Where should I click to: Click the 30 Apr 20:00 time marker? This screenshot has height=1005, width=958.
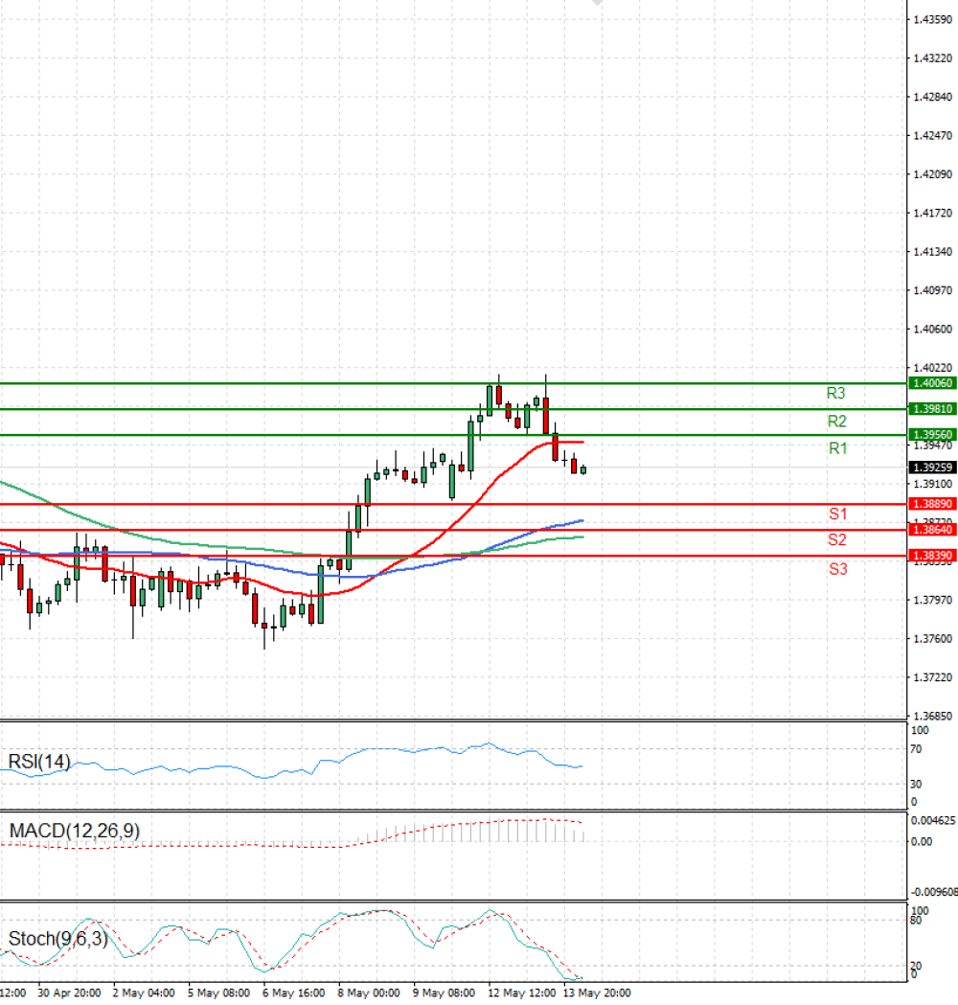coord(69,993)
